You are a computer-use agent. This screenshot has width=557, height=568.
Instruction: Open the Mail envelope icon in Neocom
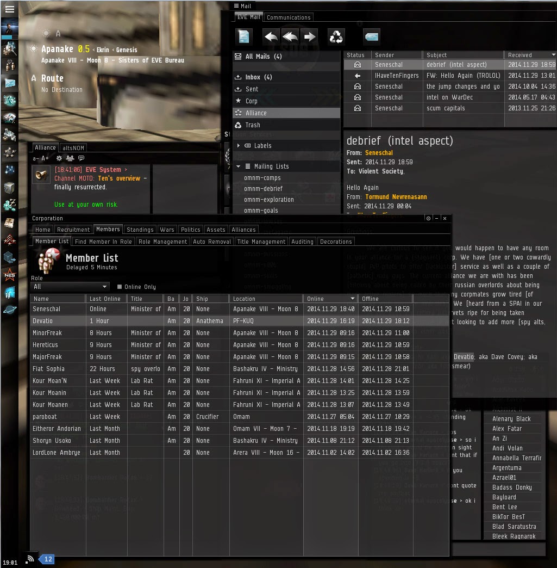coord(9,83)
